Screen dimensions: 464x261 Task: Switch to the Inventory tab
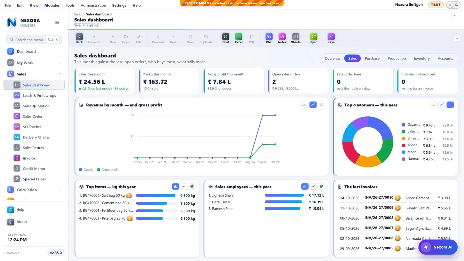coord(422,58)
